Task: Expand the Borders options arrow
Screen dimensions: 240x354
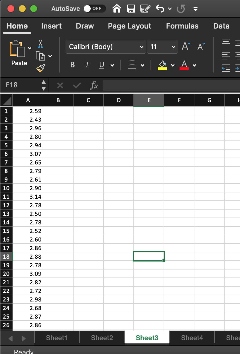Action: pyautogui.click(x=143, y=65)
